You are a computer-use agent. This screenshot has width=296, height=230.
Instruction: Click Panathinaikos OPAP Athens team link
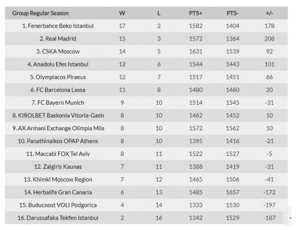pos(61,141)
